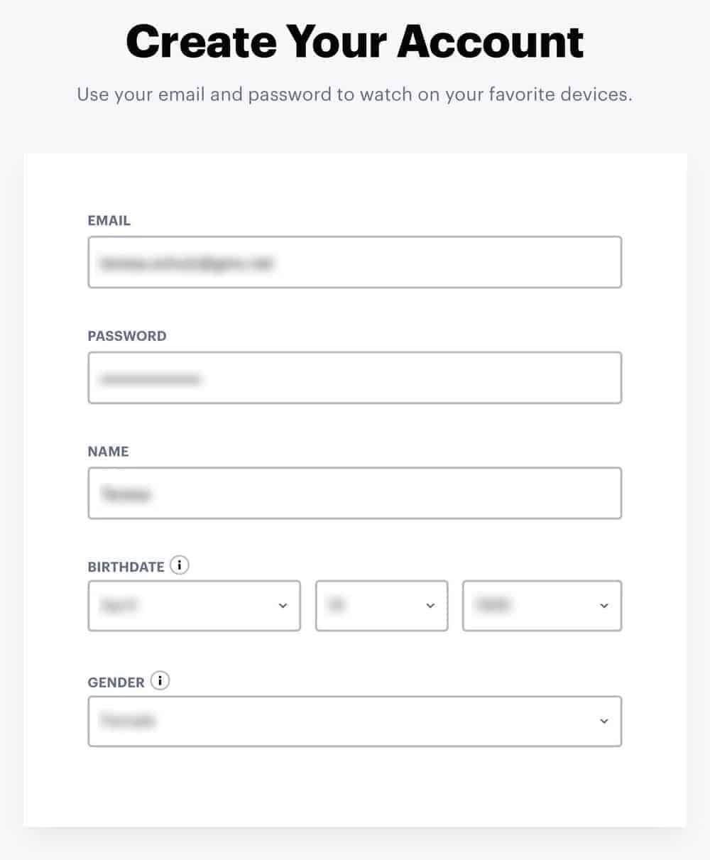Click the PASSWORD field label
The image size is (710, 860).
coord(127,336)
